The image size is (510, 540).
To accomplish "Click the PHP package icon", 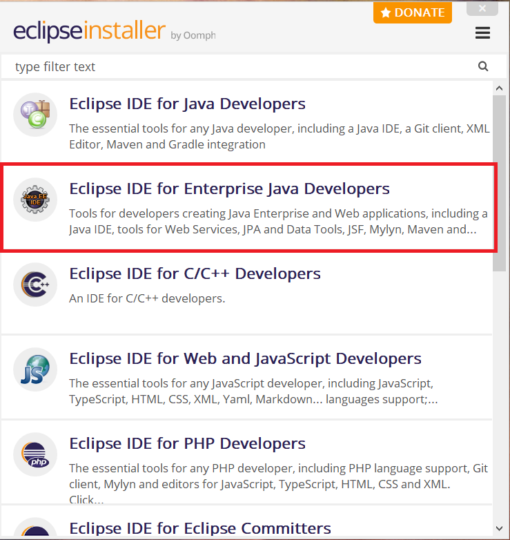I will pos(35,454).
